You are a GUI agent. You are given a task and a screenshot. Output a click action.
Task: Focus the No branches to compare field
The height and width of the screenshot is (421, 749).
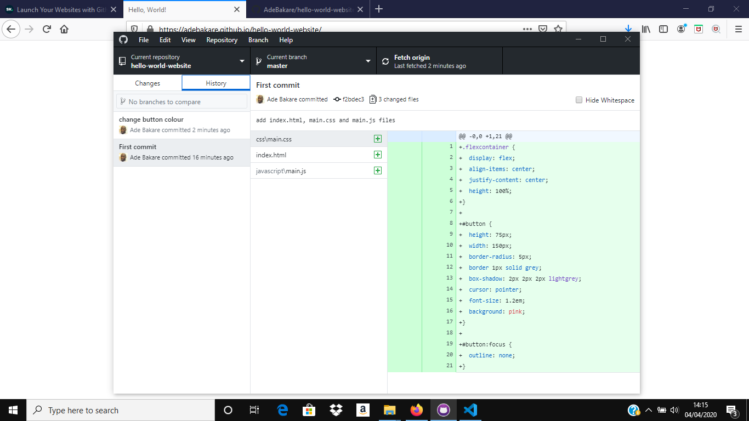pyautogui.click(x=182, y=101)
